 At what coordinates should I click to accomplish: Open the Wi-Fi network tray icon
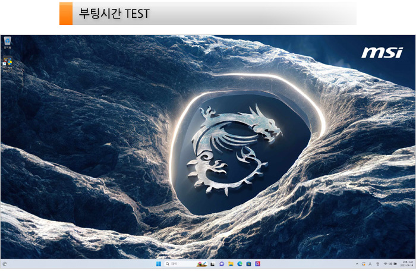click(386, 264)
